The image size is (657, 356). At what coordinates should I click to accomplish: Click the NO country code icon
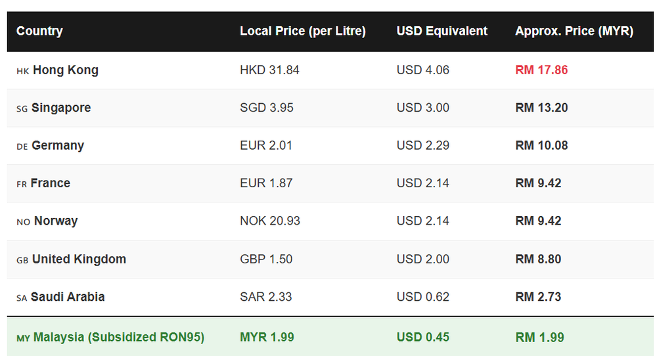23,222
